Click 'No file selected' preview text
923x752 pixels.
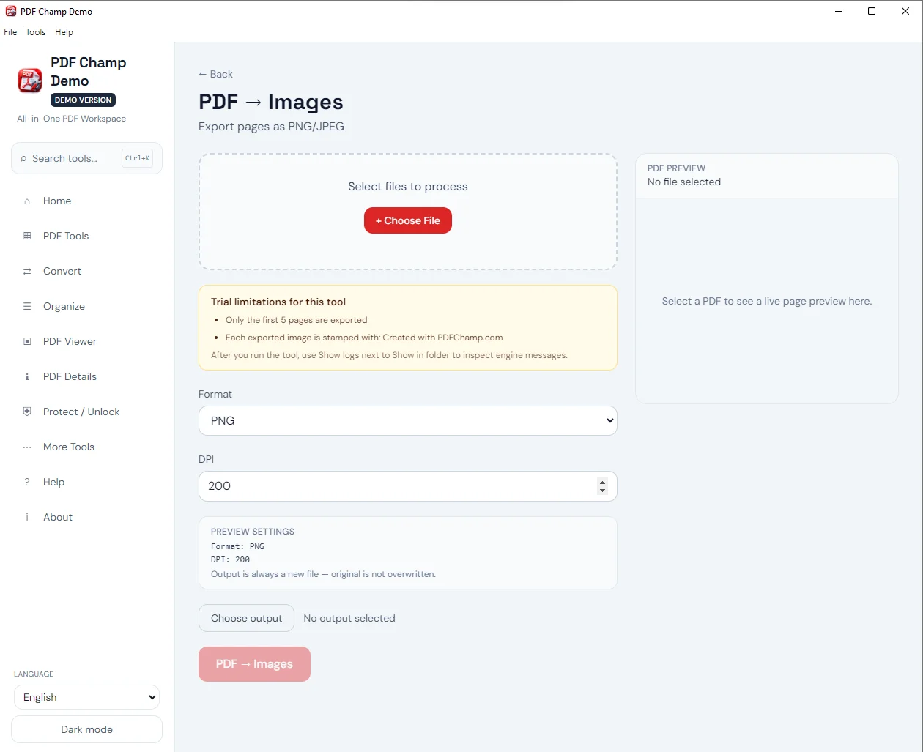(684, 182)
